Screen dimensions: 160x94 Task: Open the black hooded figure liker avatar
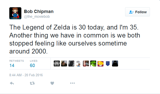point(115,63)
